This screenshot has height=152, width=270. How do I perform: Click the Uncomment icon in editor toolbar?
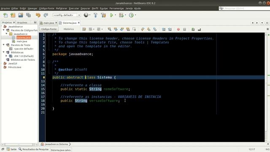[x=200, y=30]
